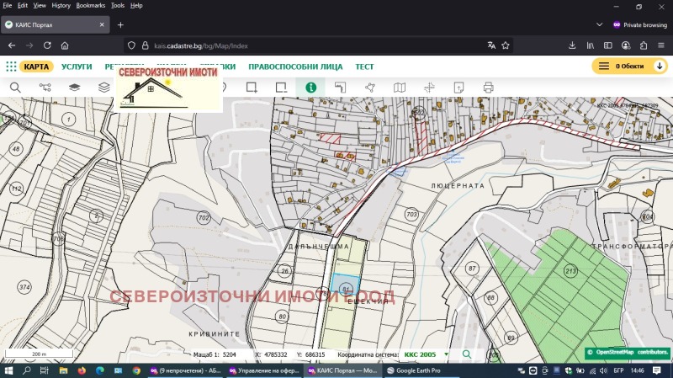Select the crosshair coordinate tool
Screen dimensions: 673x378
(x=429, y=88)
